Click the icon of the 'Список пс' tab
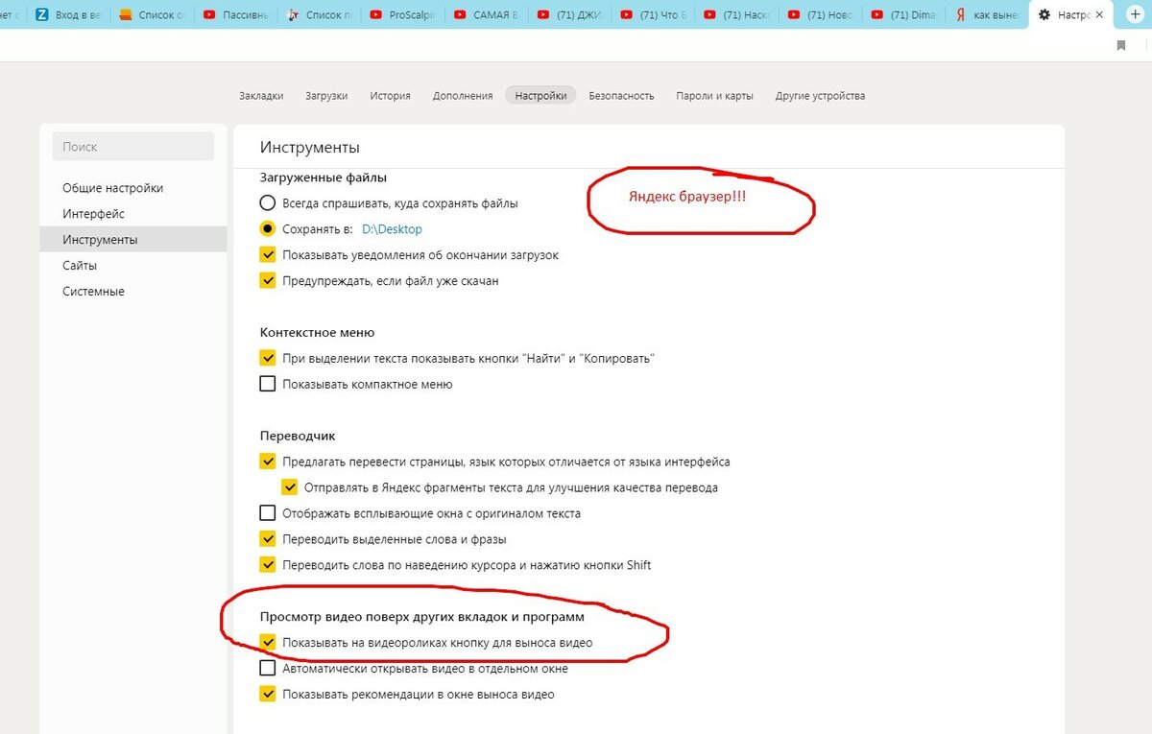Screen dimensions: 1152x734 pyautogui.click(x=293, y=15)
